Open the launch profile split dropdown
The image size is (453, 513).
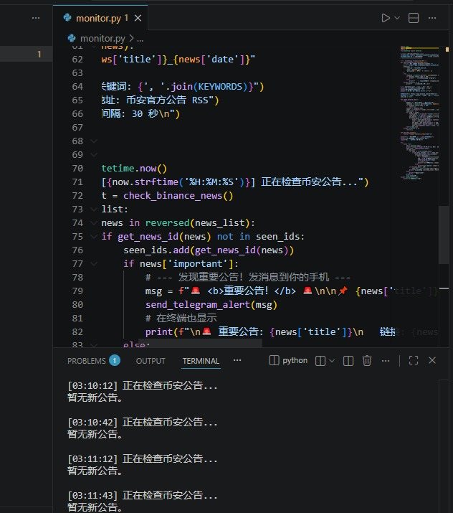[332, 361]
